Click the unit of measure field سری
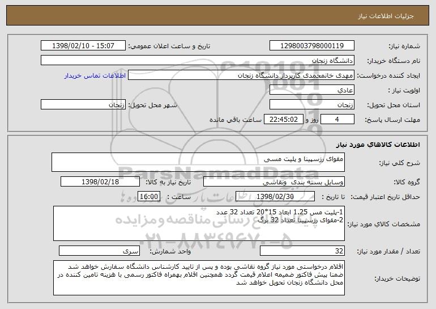 (99, 251)
